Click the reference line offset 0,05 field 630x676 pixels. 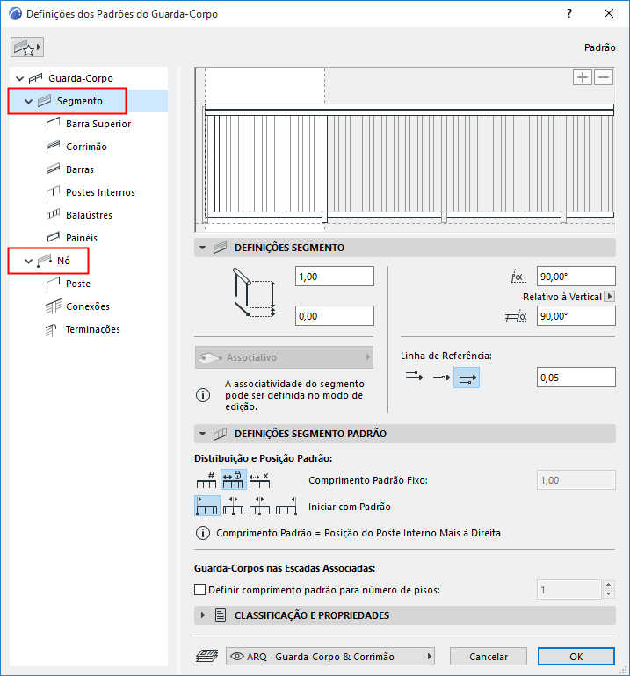[576, 378]
